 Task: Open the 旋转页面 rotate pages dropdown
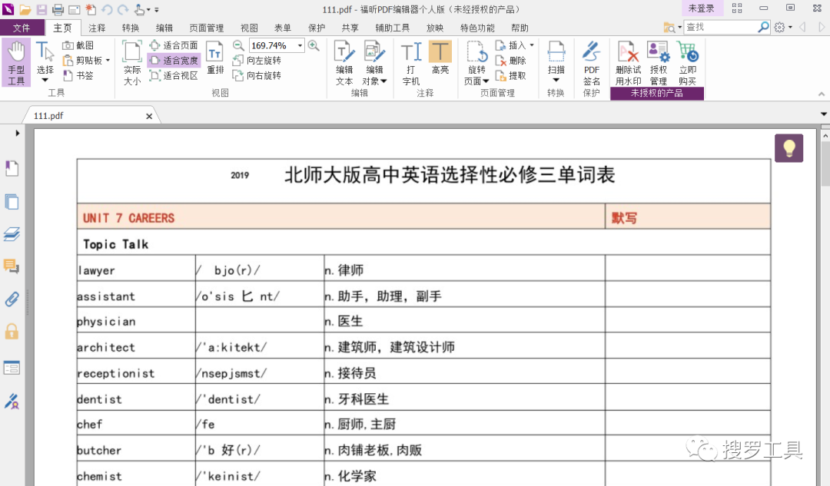pos(476,62)
